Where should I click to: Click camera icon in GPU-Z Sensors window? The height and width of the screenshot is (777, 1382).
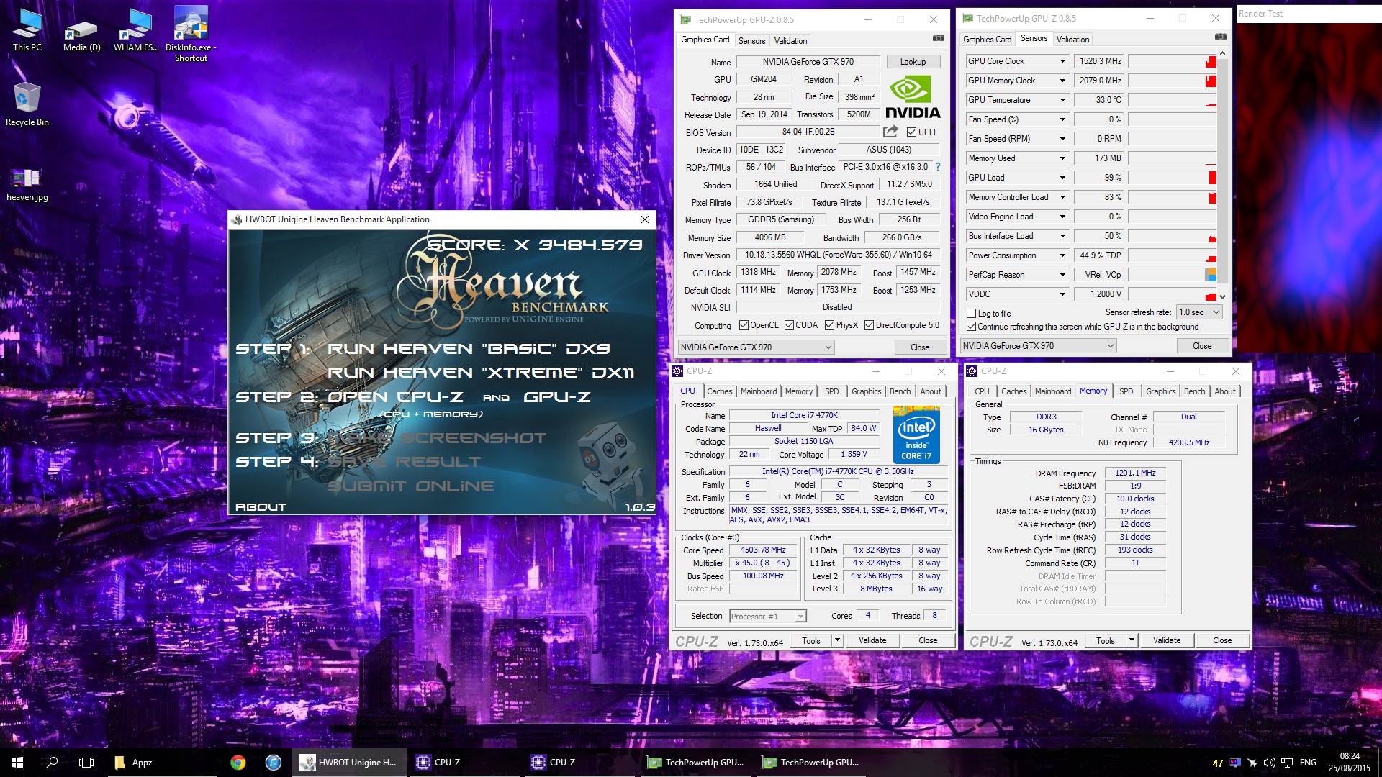point(1220,37)
